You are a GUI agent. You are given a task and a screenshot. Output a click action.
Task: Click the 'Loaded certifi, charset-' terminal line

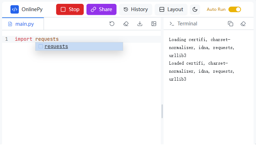(x=198, y=63)
